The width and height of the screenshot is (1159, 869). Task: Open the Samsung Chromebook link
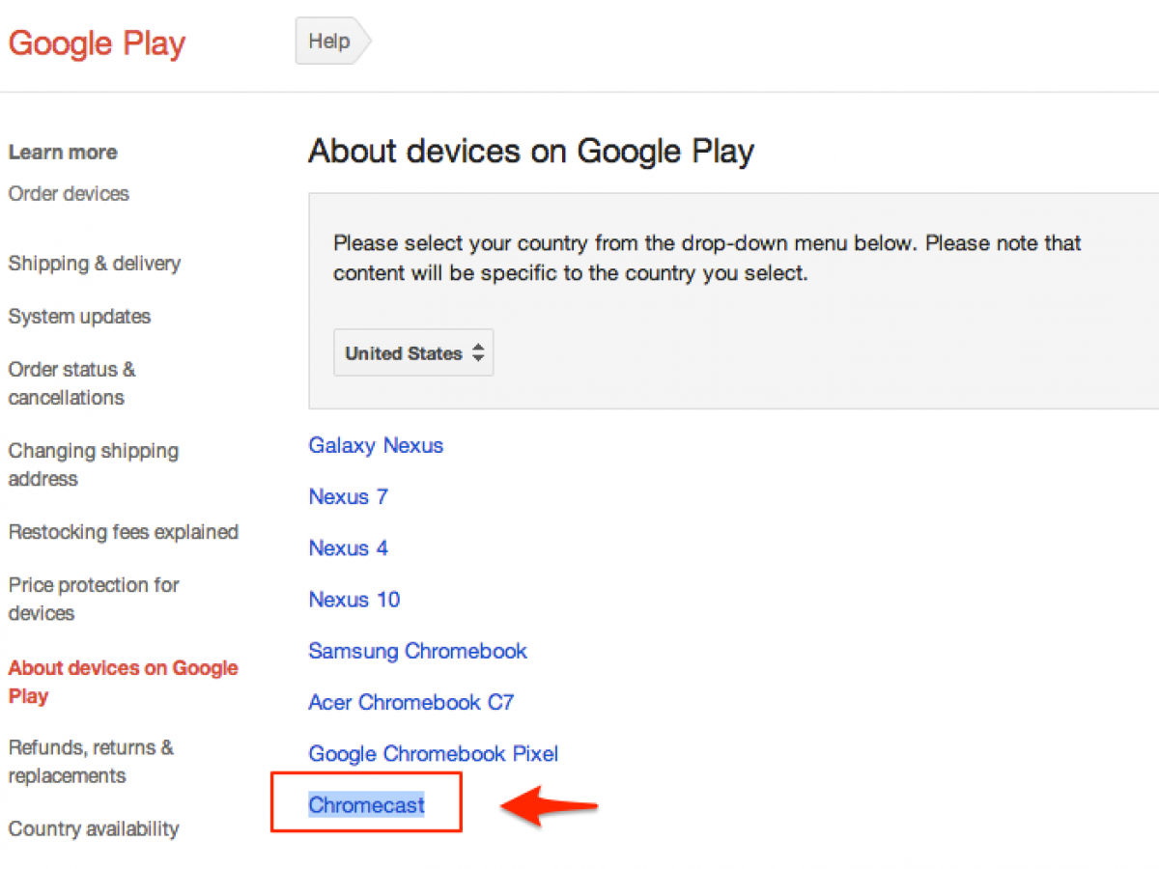[x=417, y=651]
